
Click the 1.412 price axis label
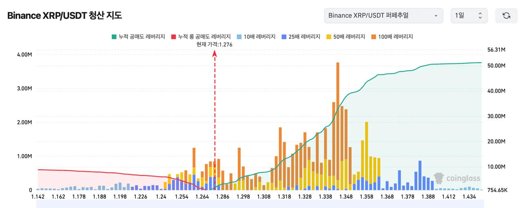click(449, 197)
